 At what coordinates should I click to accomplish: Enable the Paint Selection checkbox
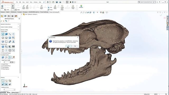click(x=2, y=69)
